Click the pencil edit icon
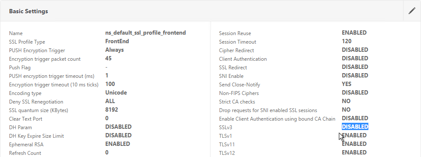Screen dimensions: 421x157 412,11
